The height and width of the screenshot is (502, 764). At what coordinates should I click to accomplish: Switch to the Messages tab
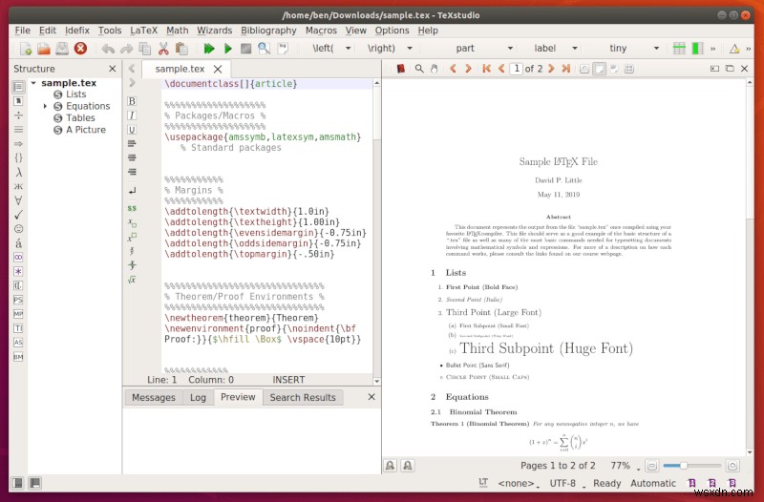point(153,397)
